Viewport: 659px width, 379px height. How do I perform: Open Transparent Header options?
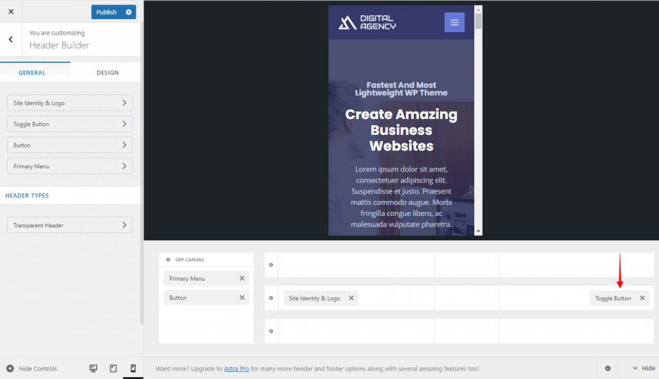(x=69, y=225)
